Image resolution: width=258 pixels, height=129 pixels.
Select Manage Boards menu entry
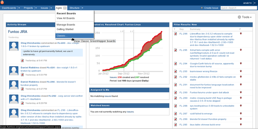click(x=65, y=25)
